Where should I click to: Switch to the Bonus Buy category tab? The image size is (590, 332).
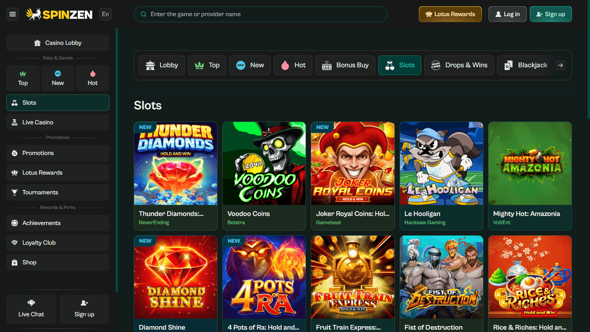click(345, 65)
